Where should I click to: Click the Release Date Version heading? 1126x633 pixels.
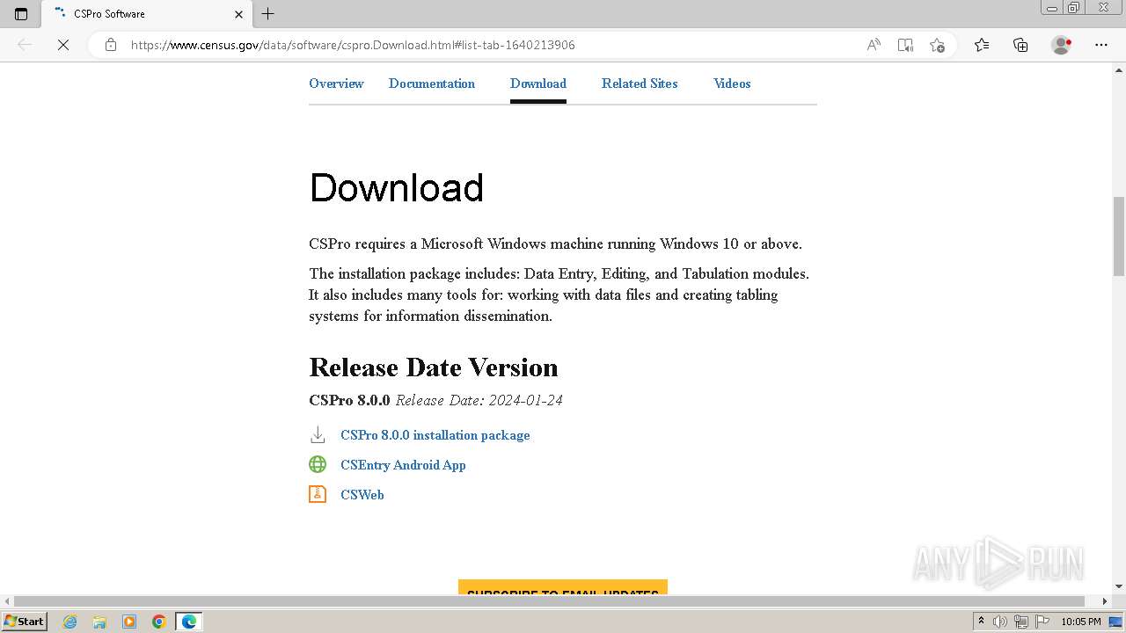pos(434,367)
